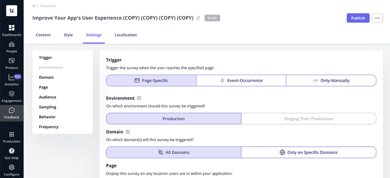Open the Analytics section icon

click(12, 77)
